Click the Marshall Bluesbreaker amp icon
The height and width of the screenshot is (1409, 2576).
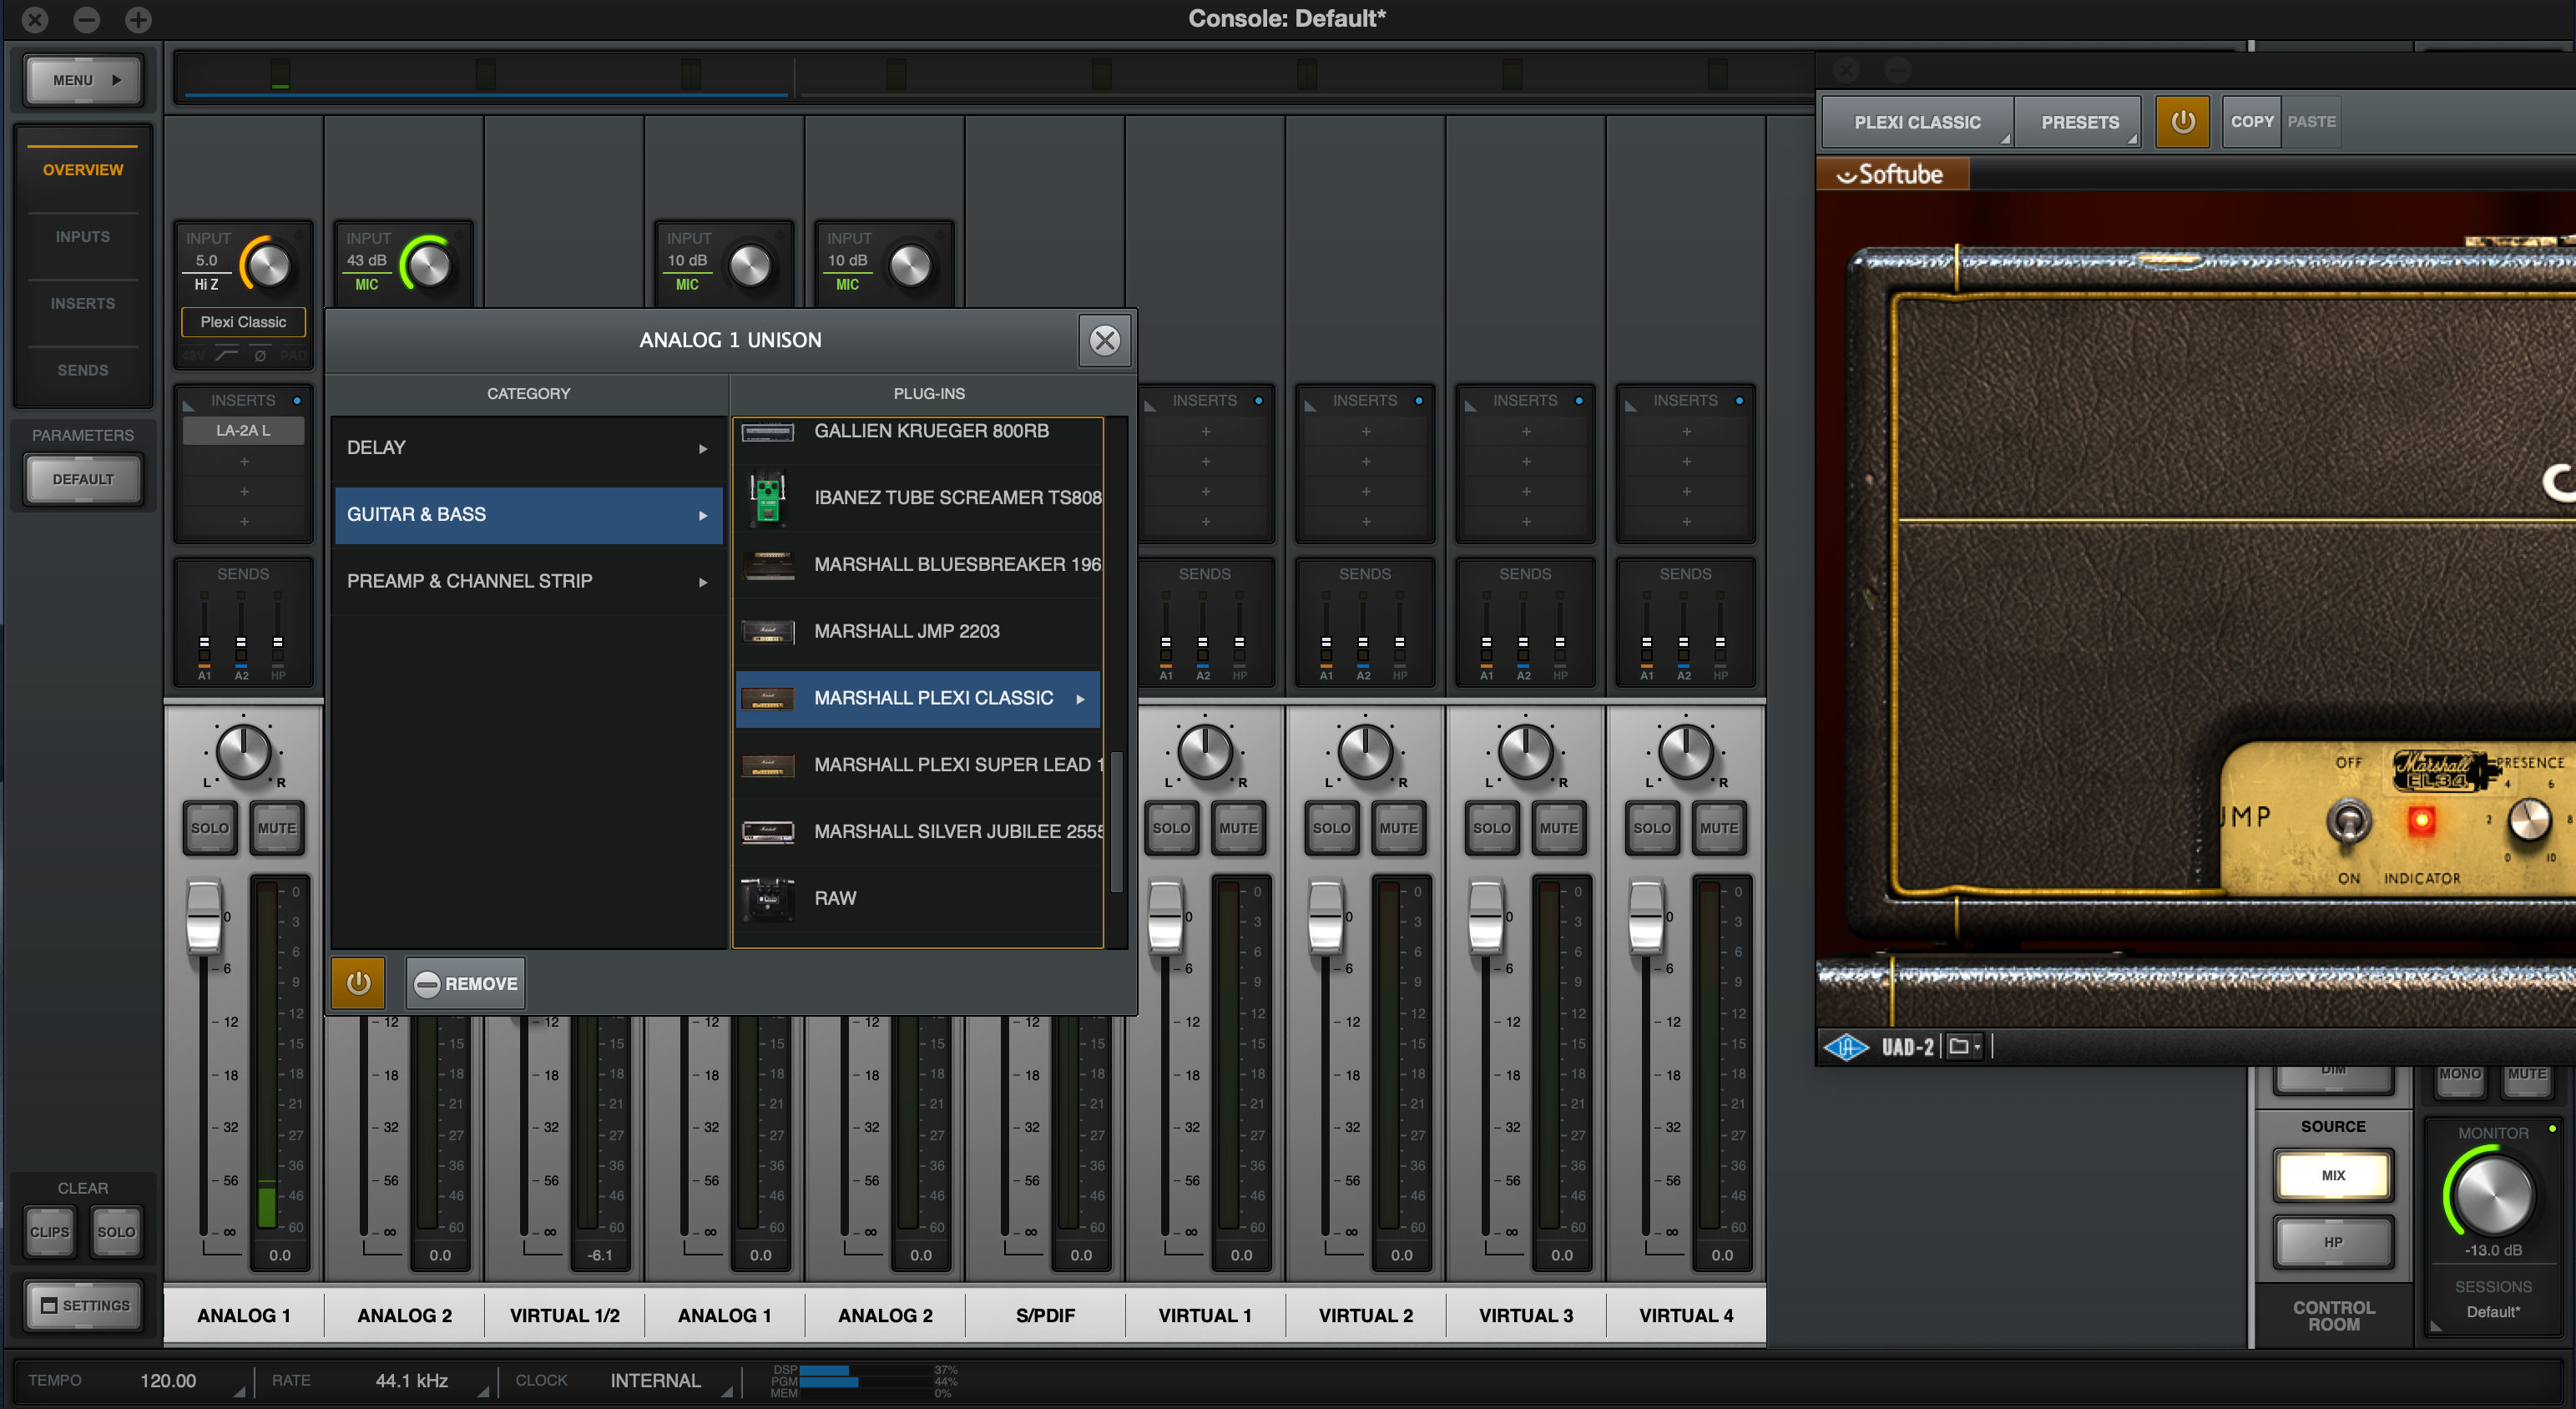[x=767, y=564]
